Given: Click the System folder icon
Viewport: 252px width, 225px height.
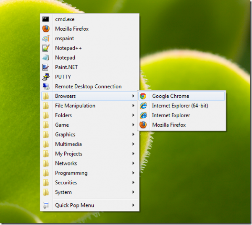Looking at the screenshot, I should pos(46,192).
